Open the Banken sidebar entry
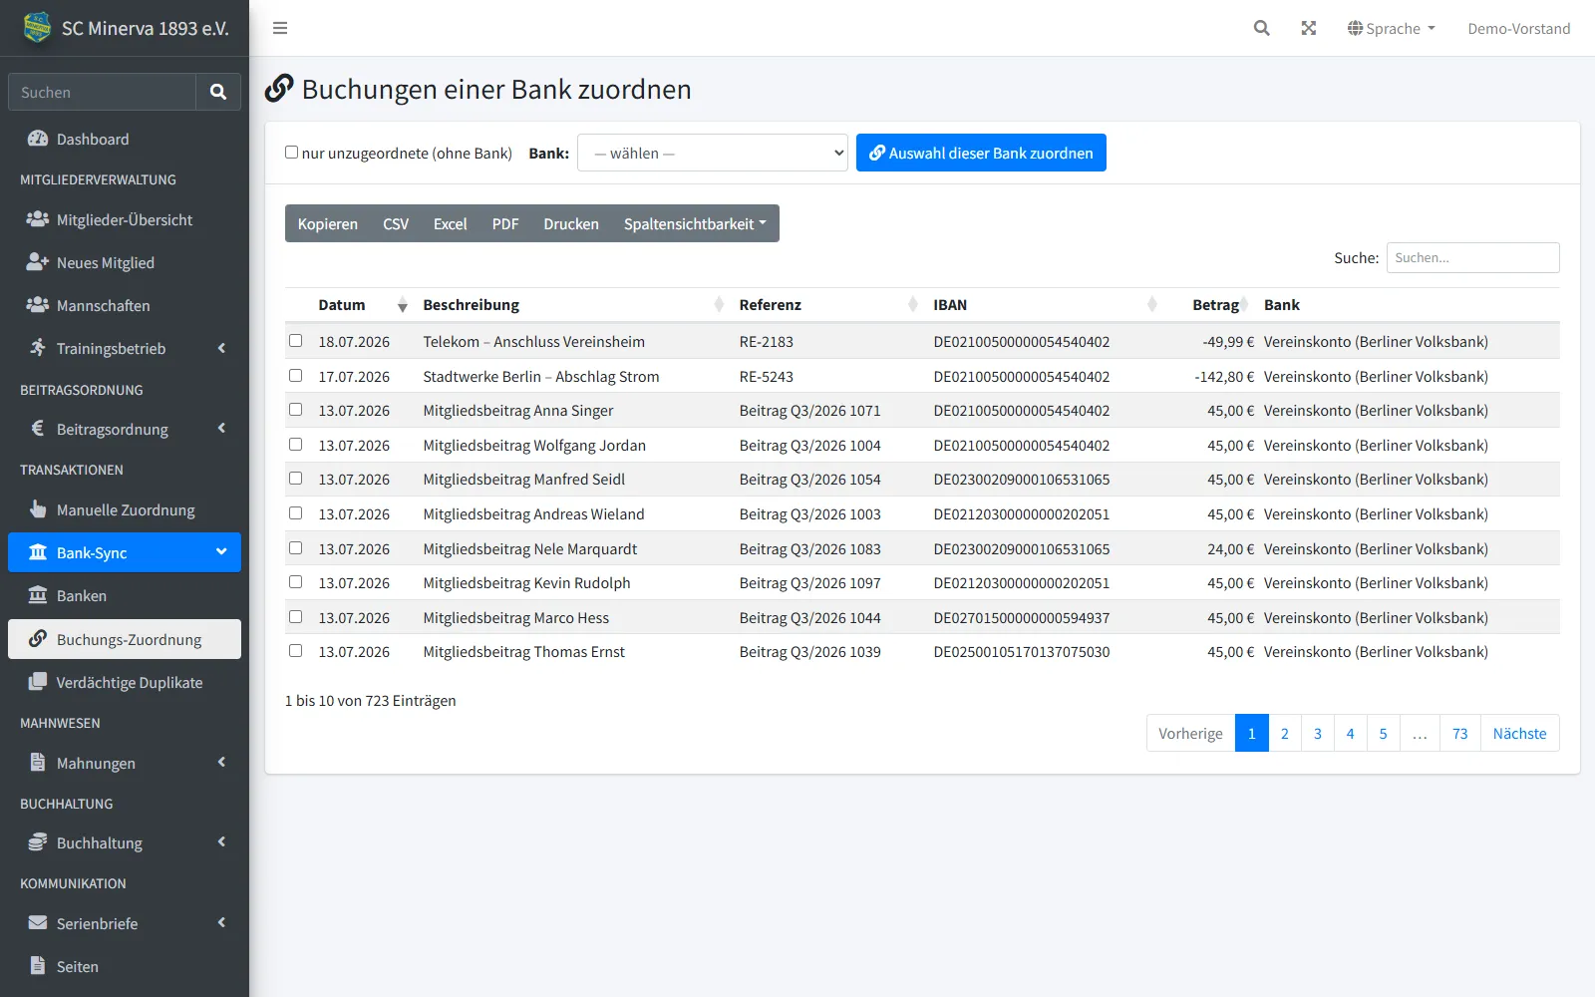Image resolution: width=1595 pixels, height=997 pixels. pos(125,595)
